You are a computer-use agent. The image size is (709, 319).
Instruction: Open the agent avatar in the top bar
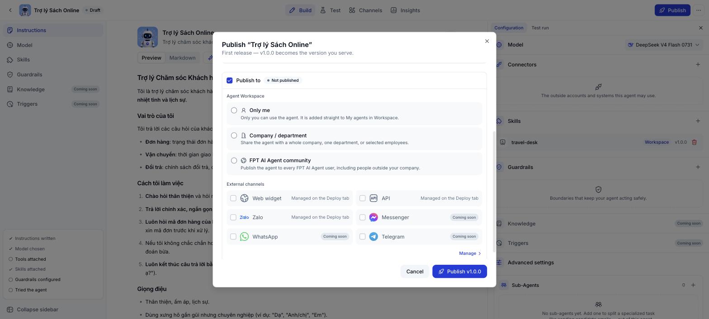coord(25,10)
